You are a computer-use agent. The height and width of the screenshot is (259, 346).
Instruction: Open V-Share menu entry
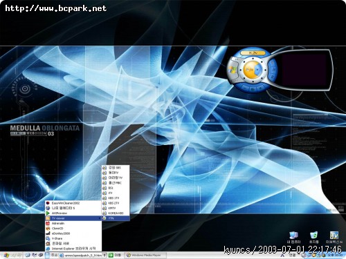coord(73,238)
